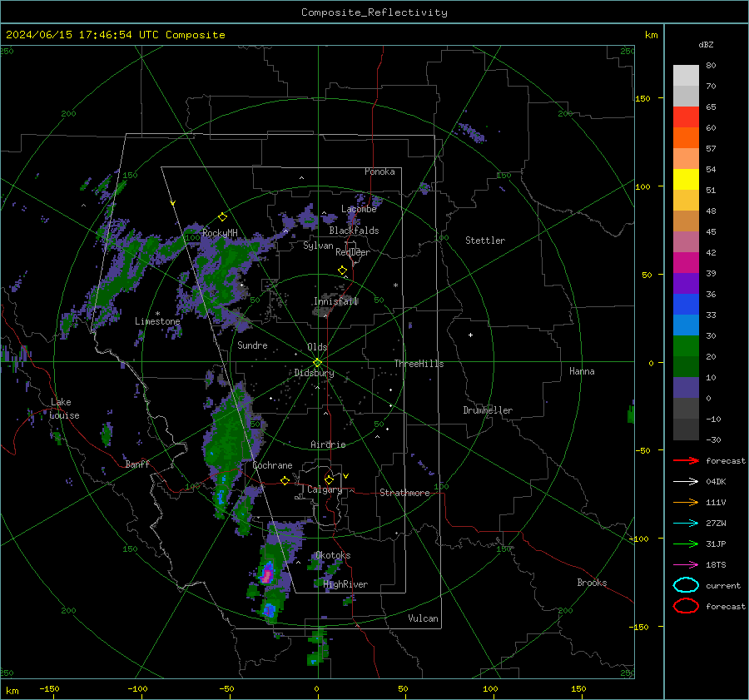Click the Lacombe city label

coord(359,209)
